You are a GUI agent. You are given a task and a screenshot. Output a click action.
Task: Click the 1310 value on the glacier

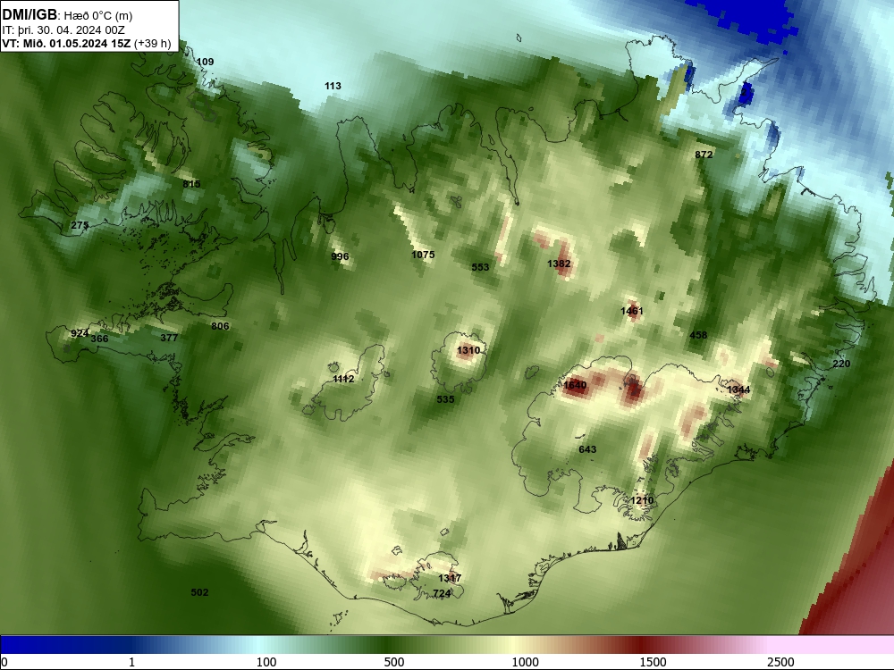coord(468,350)
